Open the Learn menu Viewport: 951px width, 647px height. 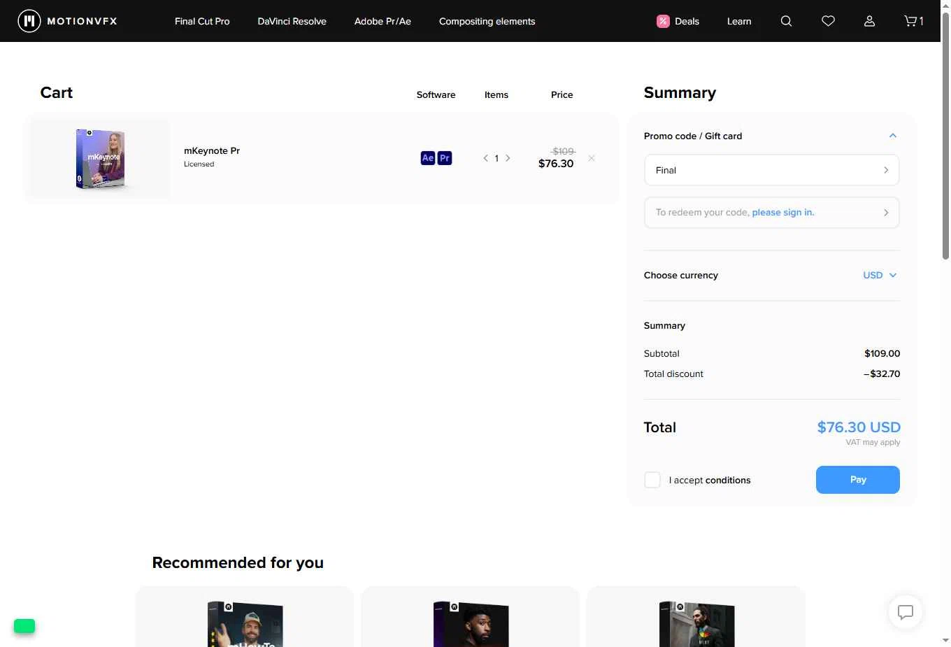[739, 21]
